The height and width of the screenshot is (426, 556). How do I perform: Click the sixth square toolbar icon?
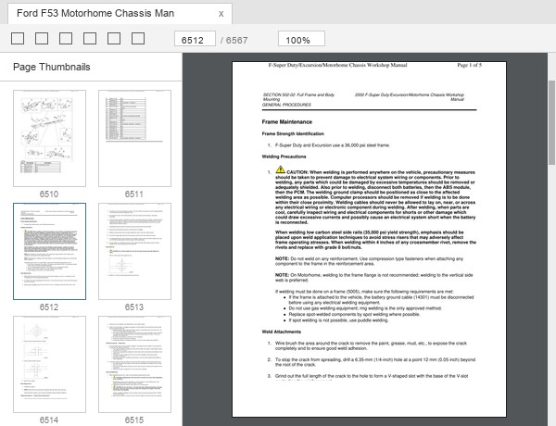pos(138,39)
